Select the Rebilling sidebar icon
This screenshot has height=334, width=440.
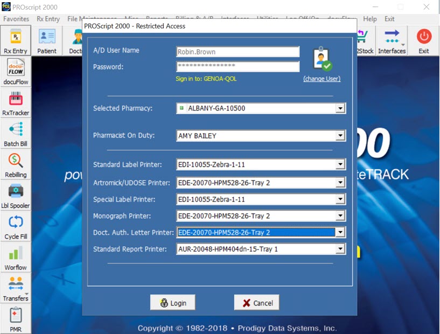(16, 165)
